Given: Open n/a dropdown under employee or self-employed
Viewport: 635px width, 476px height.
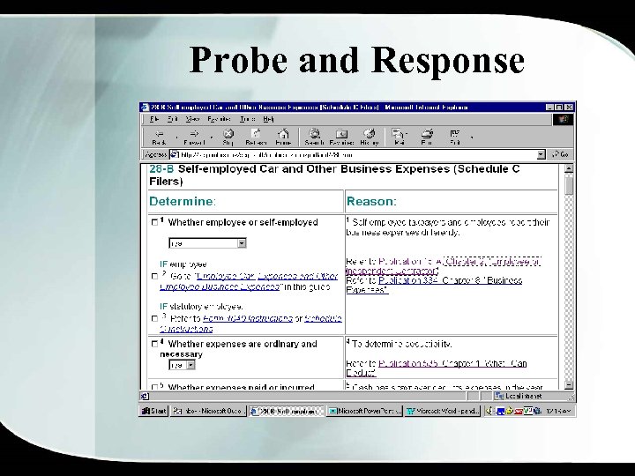Looking at the screenshot, I should 207,243.
